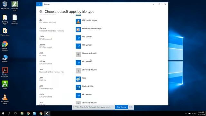Screen dimensions: 206x116
Task: Go back using the Settings back arrow
Action: pyautogui.click(x=39, y=4)
